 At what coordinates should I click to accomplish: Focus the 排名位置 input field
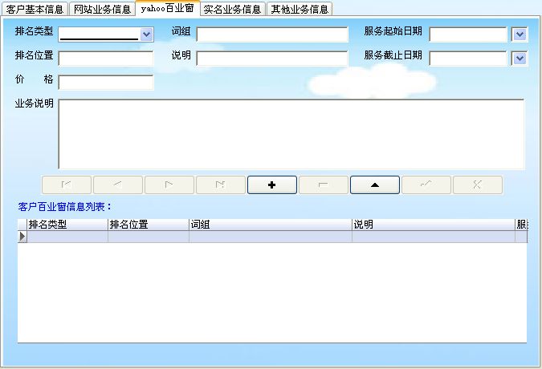(x=106, y=59)
